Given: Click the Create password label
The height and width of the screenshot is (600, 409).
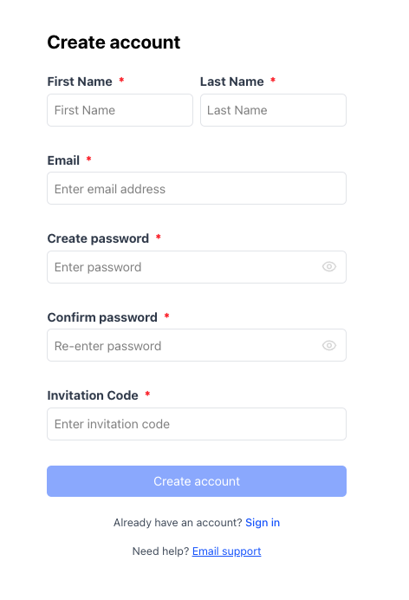Looking at the screenshot, I should coord(98,238).
